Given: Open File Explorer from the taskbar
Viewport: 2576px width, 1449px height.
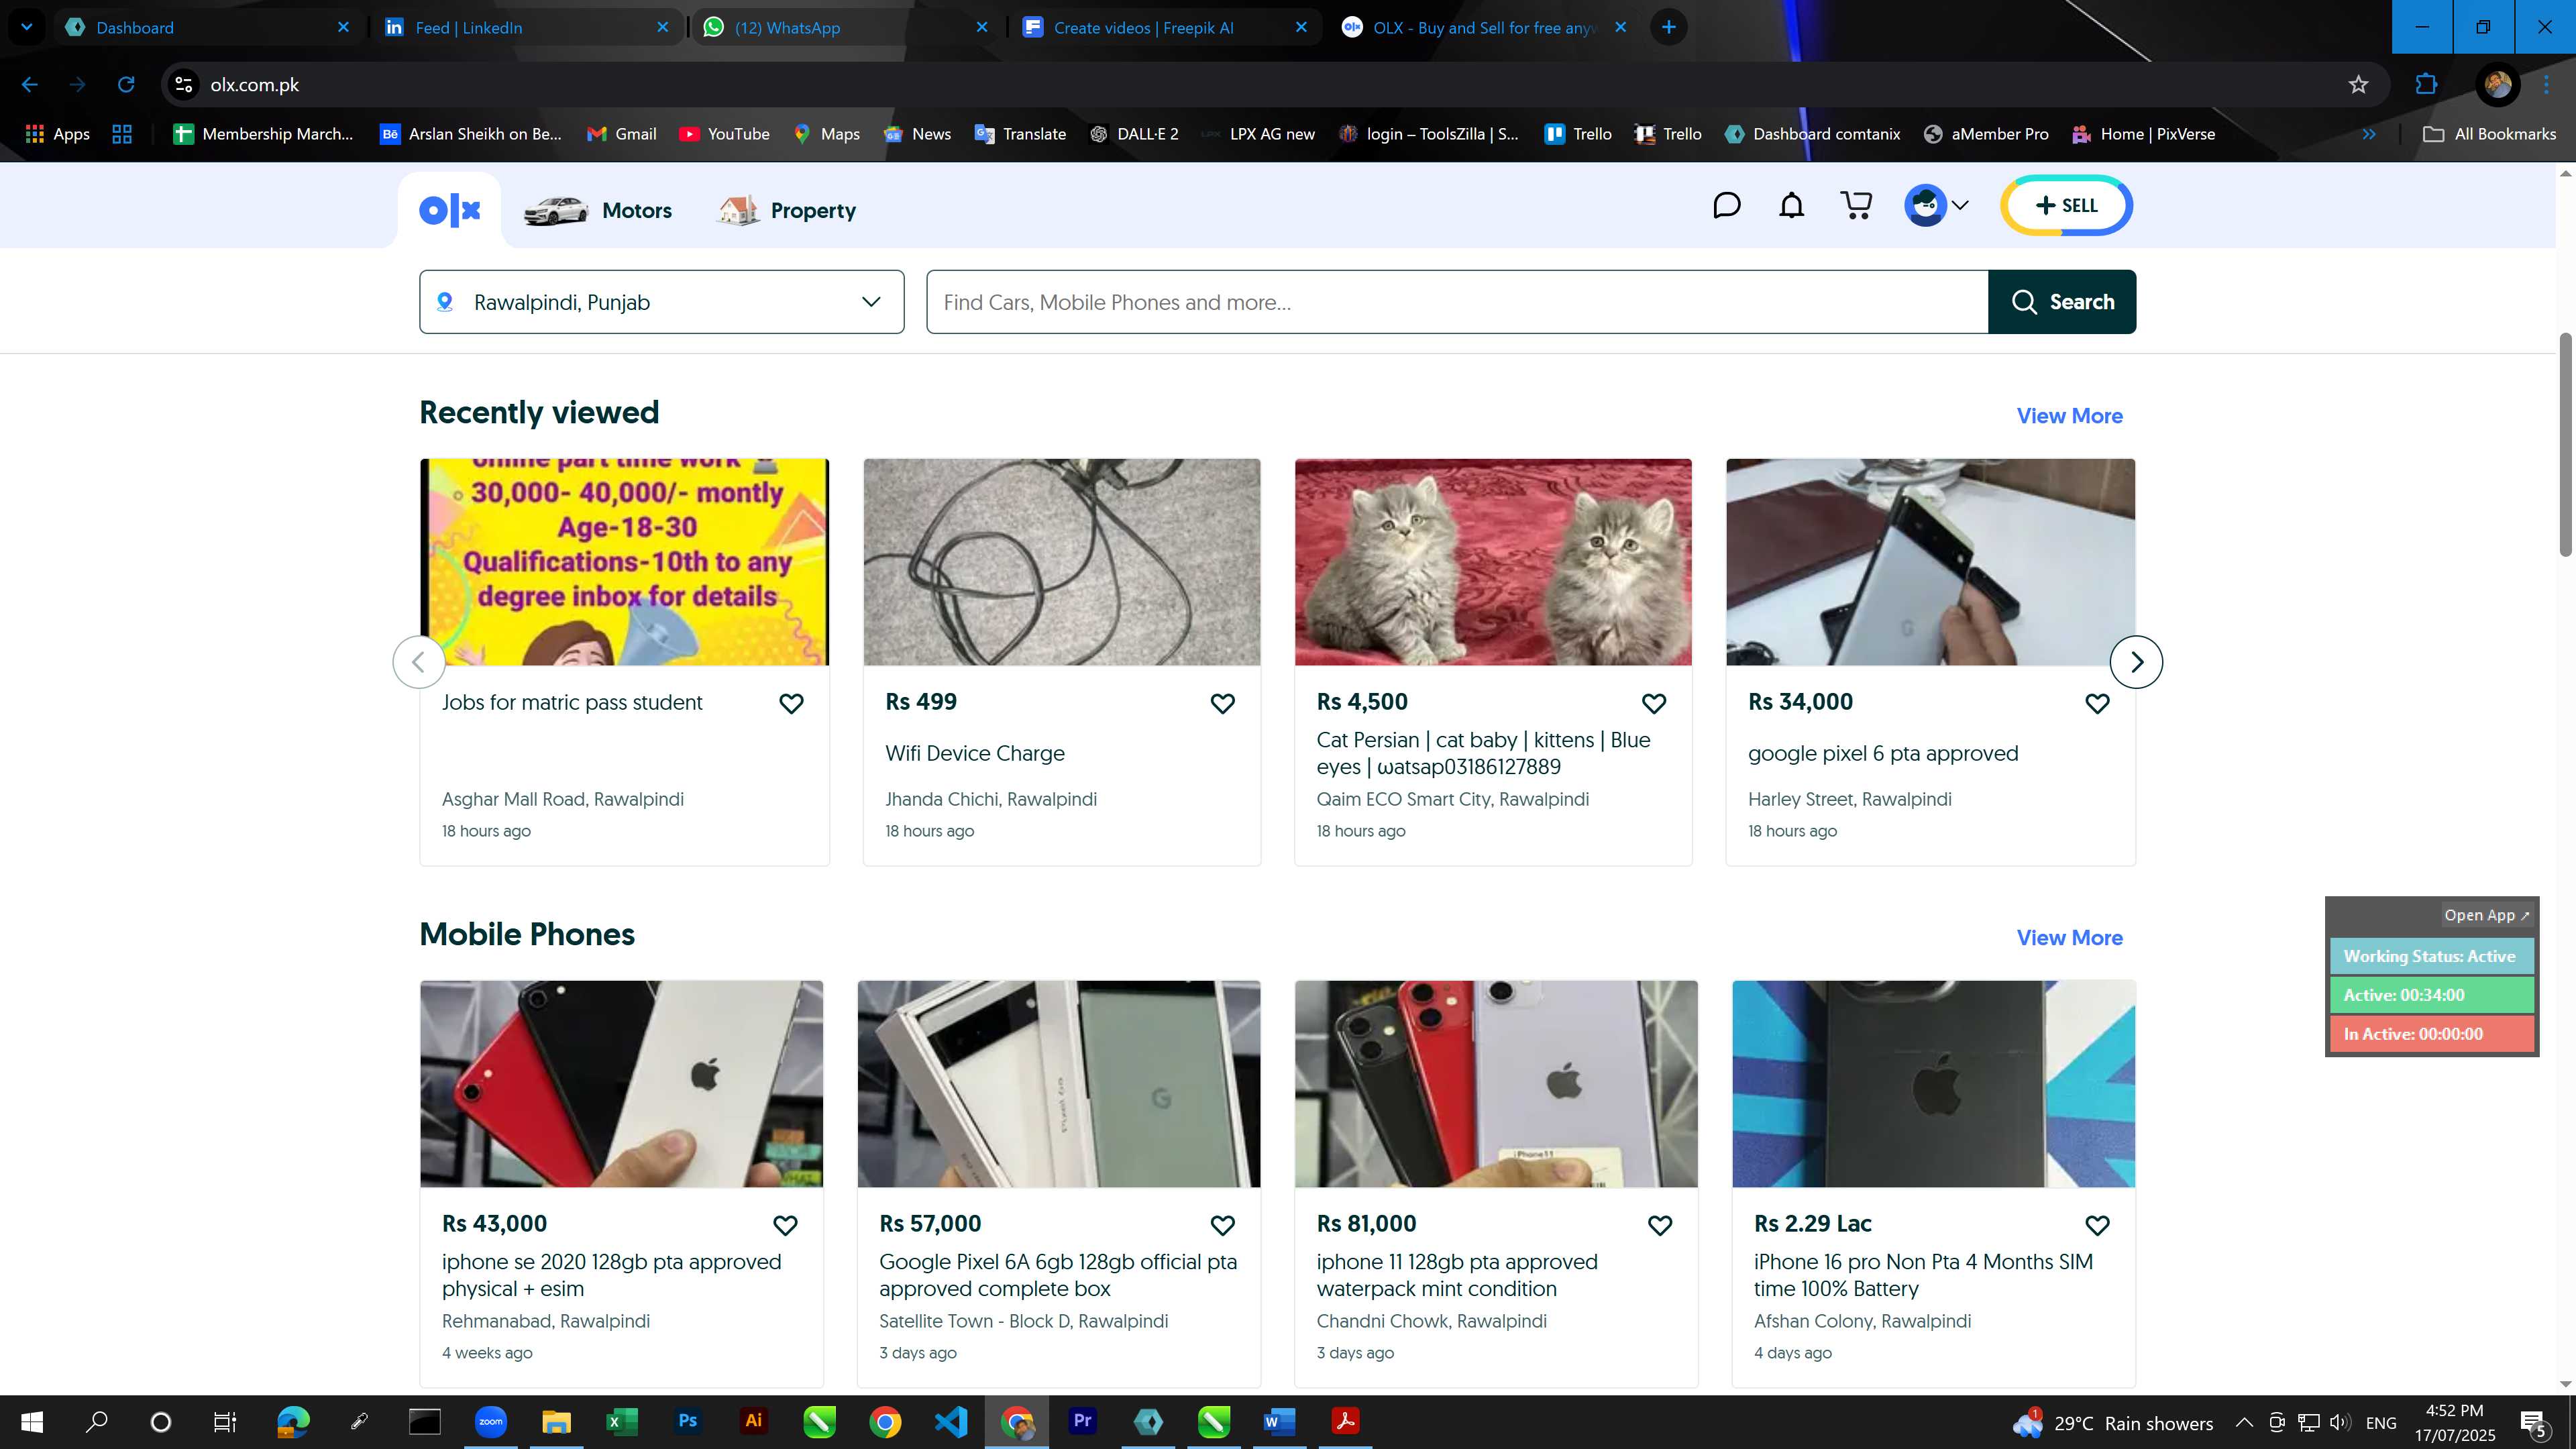Looking at the screenshot, I should (x=556, y=1421).
